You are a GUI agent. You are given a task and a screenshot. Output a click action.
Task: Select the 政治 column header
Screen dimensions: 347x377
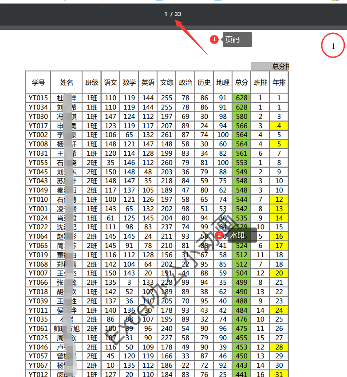click(x=185, y=82)
